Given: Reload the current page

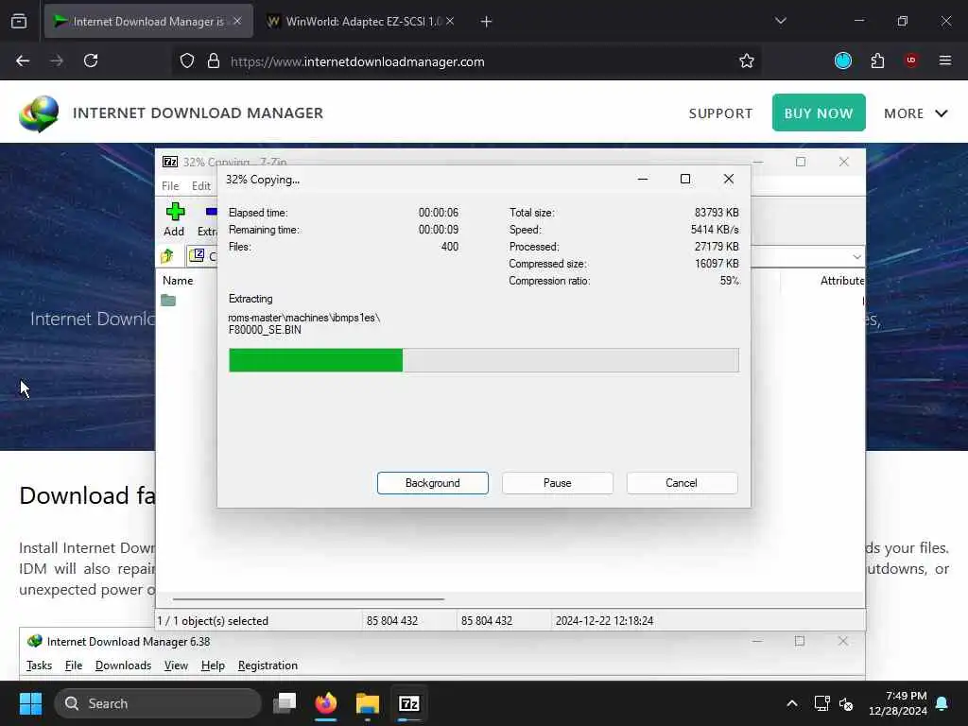Looking at the screenshot, I should click(91, 60).
